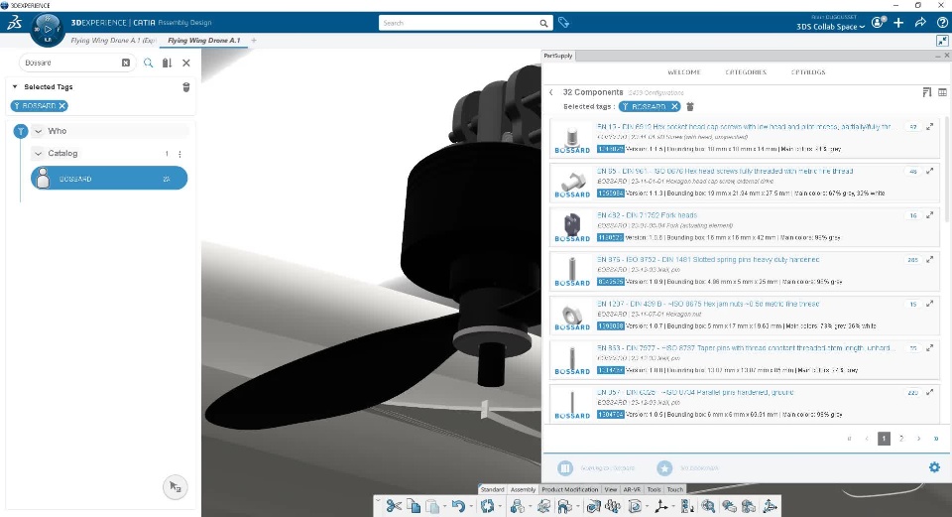Open EN 65 DIN 961 hex head screws link

(x=725, y=172)
